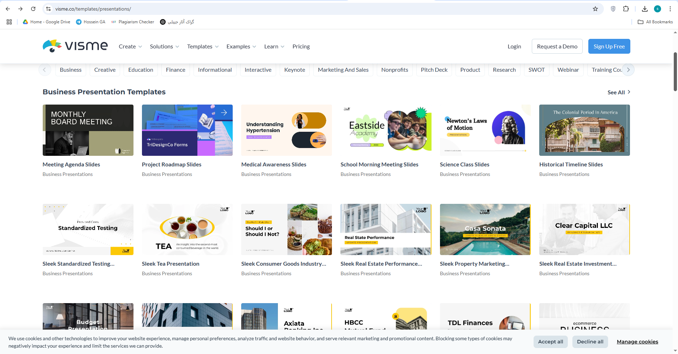678x354 pixels.
Task: Open Colonial Period in America thumbnail
Action: pyautogui.click(x=584, y=130)
